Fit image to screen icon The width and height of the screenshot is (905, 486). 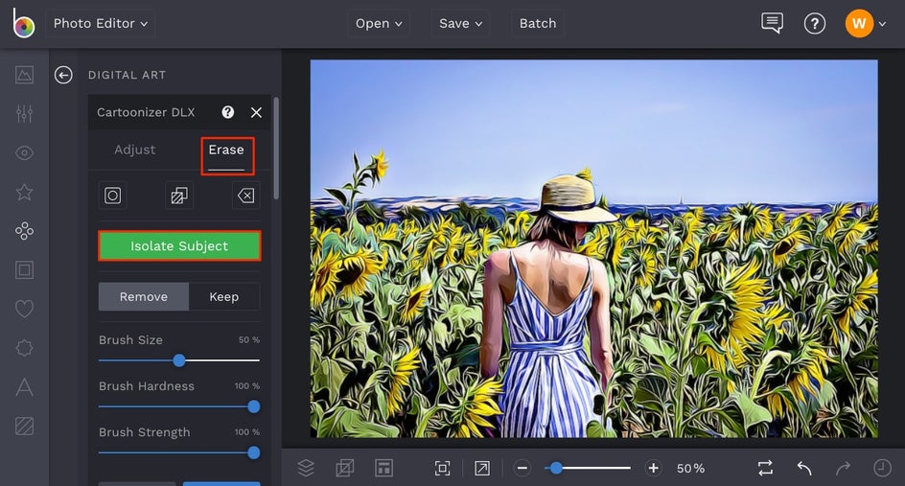442,468
